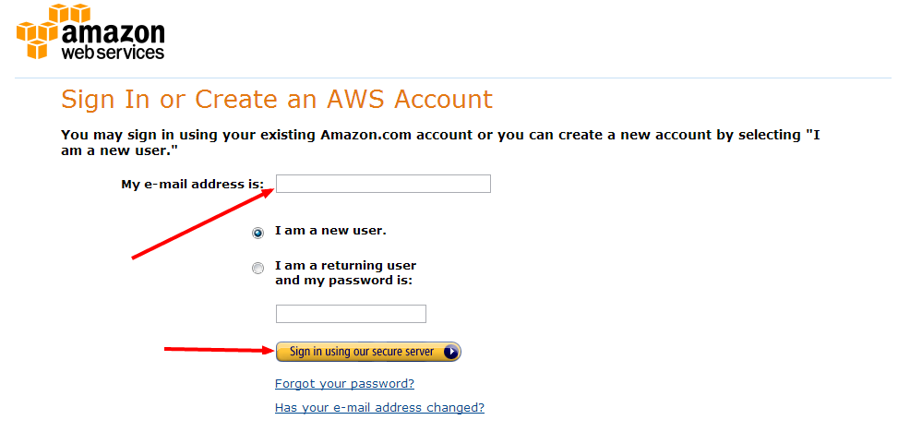The width and height of the screenshot is (922, 432).
Task: Click the "Sign In or Create an AWS Account" heading
Action: click(x=277, y=100)
